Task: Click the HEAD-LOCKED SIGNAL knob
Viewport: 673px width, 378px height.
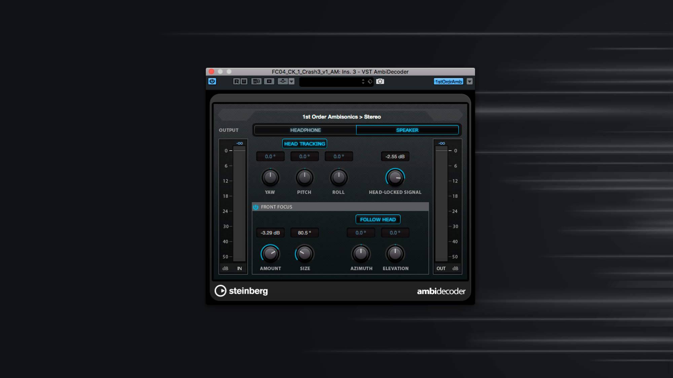Action: (x=395, y=177)
